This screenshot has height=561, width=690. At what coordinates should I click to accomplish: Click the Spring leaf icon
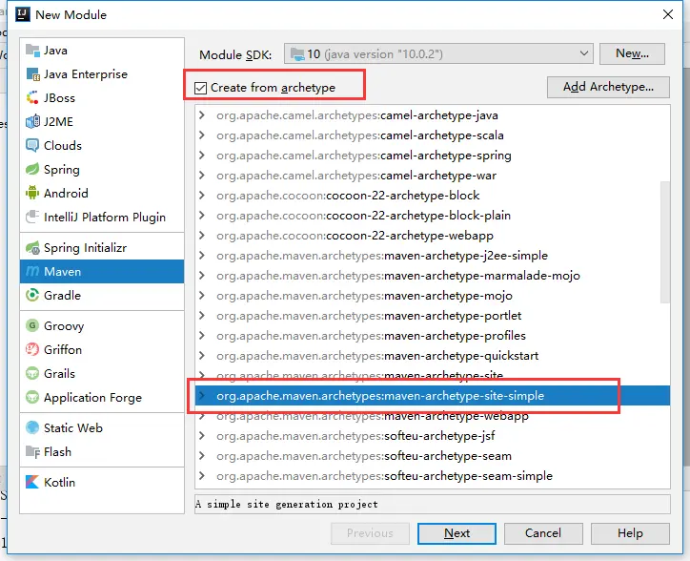(32, 169)
